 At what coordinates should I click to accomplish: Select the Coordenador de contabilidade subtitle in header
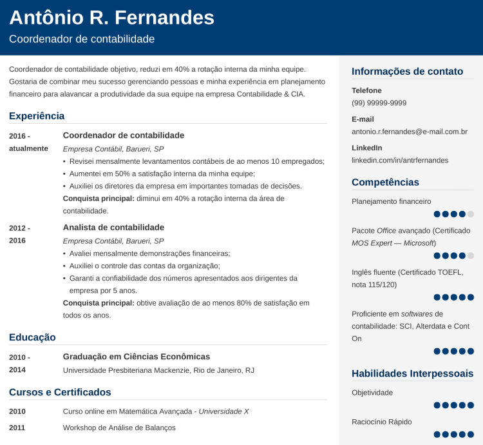click(82, 39)
